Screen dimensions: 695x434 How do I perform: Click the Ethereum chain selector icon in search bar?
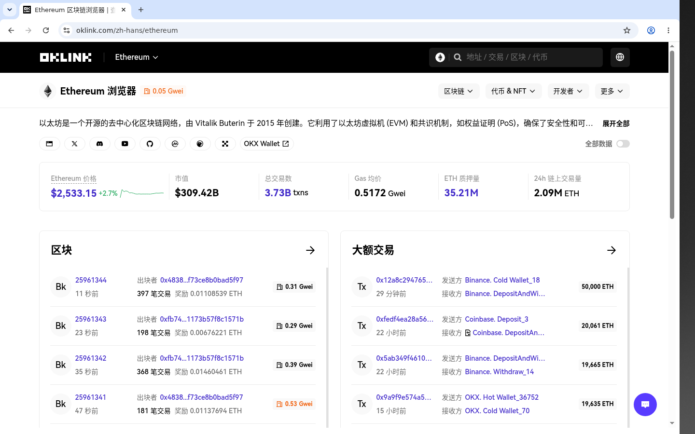tap(440, 57)
